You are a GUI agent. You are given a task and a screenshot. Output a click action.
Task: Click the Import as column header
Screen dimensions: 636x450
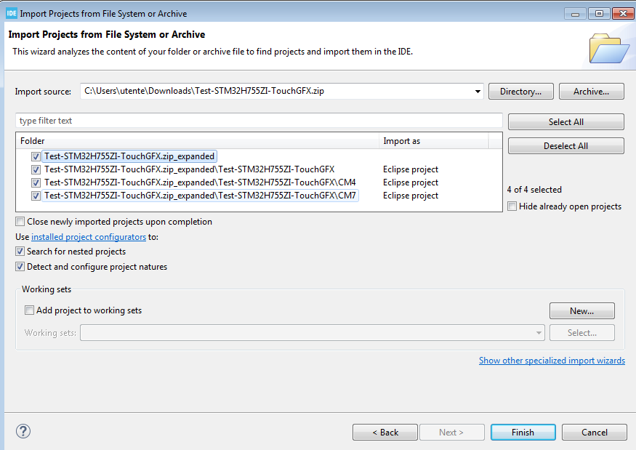tap(434, 141)
